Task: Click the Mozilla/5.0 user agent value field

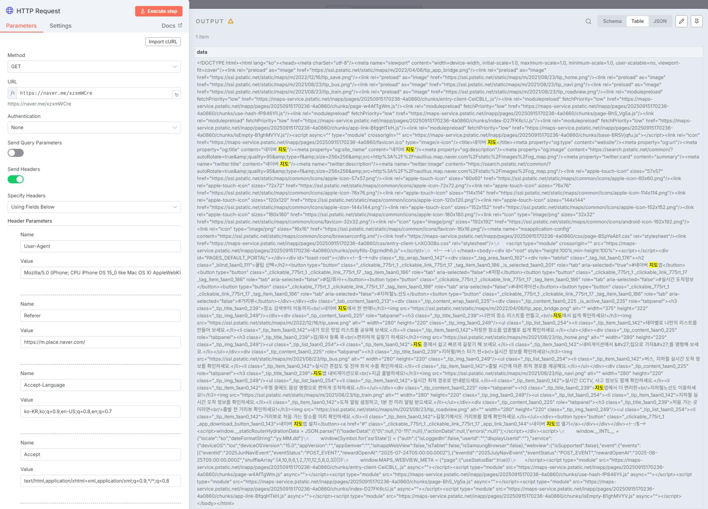Action: (x=101, y=273)
